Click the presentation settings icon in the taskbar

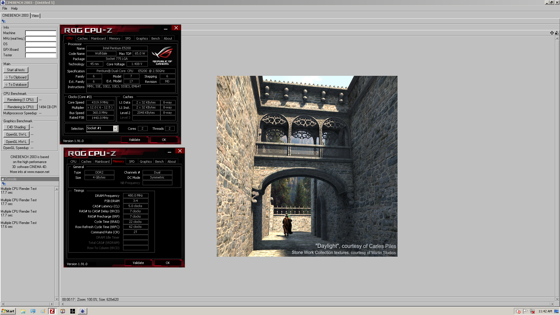click(33, 311)
